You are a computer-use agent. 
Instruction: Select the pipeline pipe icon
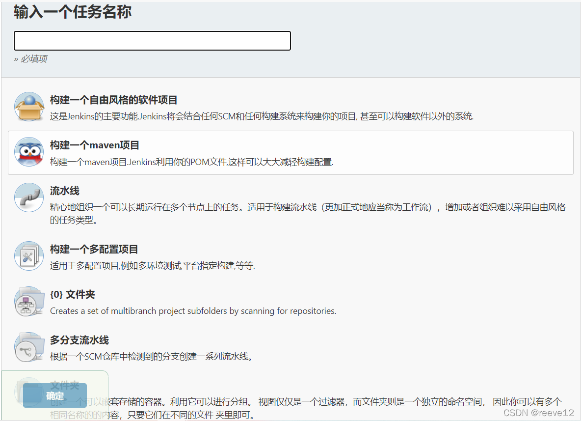pyautogui.click(x=29, y=197)
